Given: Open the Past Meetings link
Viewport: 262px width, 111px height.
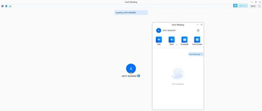Looking at the screenshot, I should tap(196, 54).
